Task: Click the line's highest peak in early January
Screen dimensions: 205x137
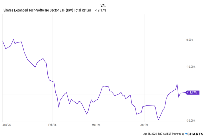Action: pos(13,40)
